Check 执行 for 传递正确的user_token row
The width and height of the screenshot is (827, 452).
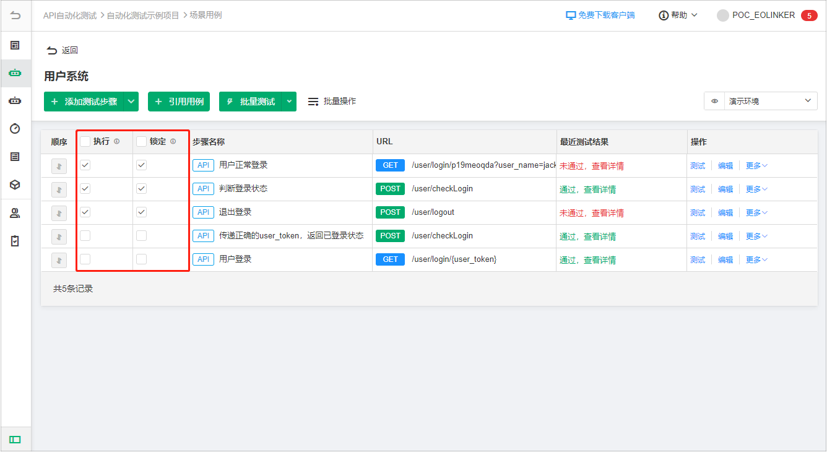coord(85,236)
